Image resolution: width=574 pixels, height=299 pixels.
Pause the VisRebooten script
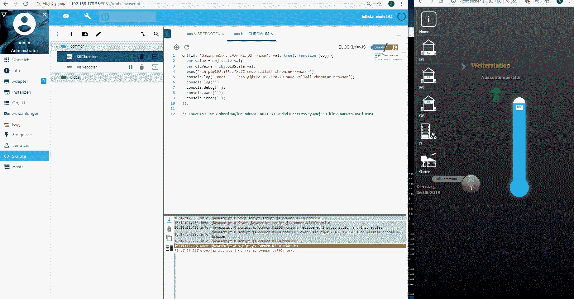131,67
